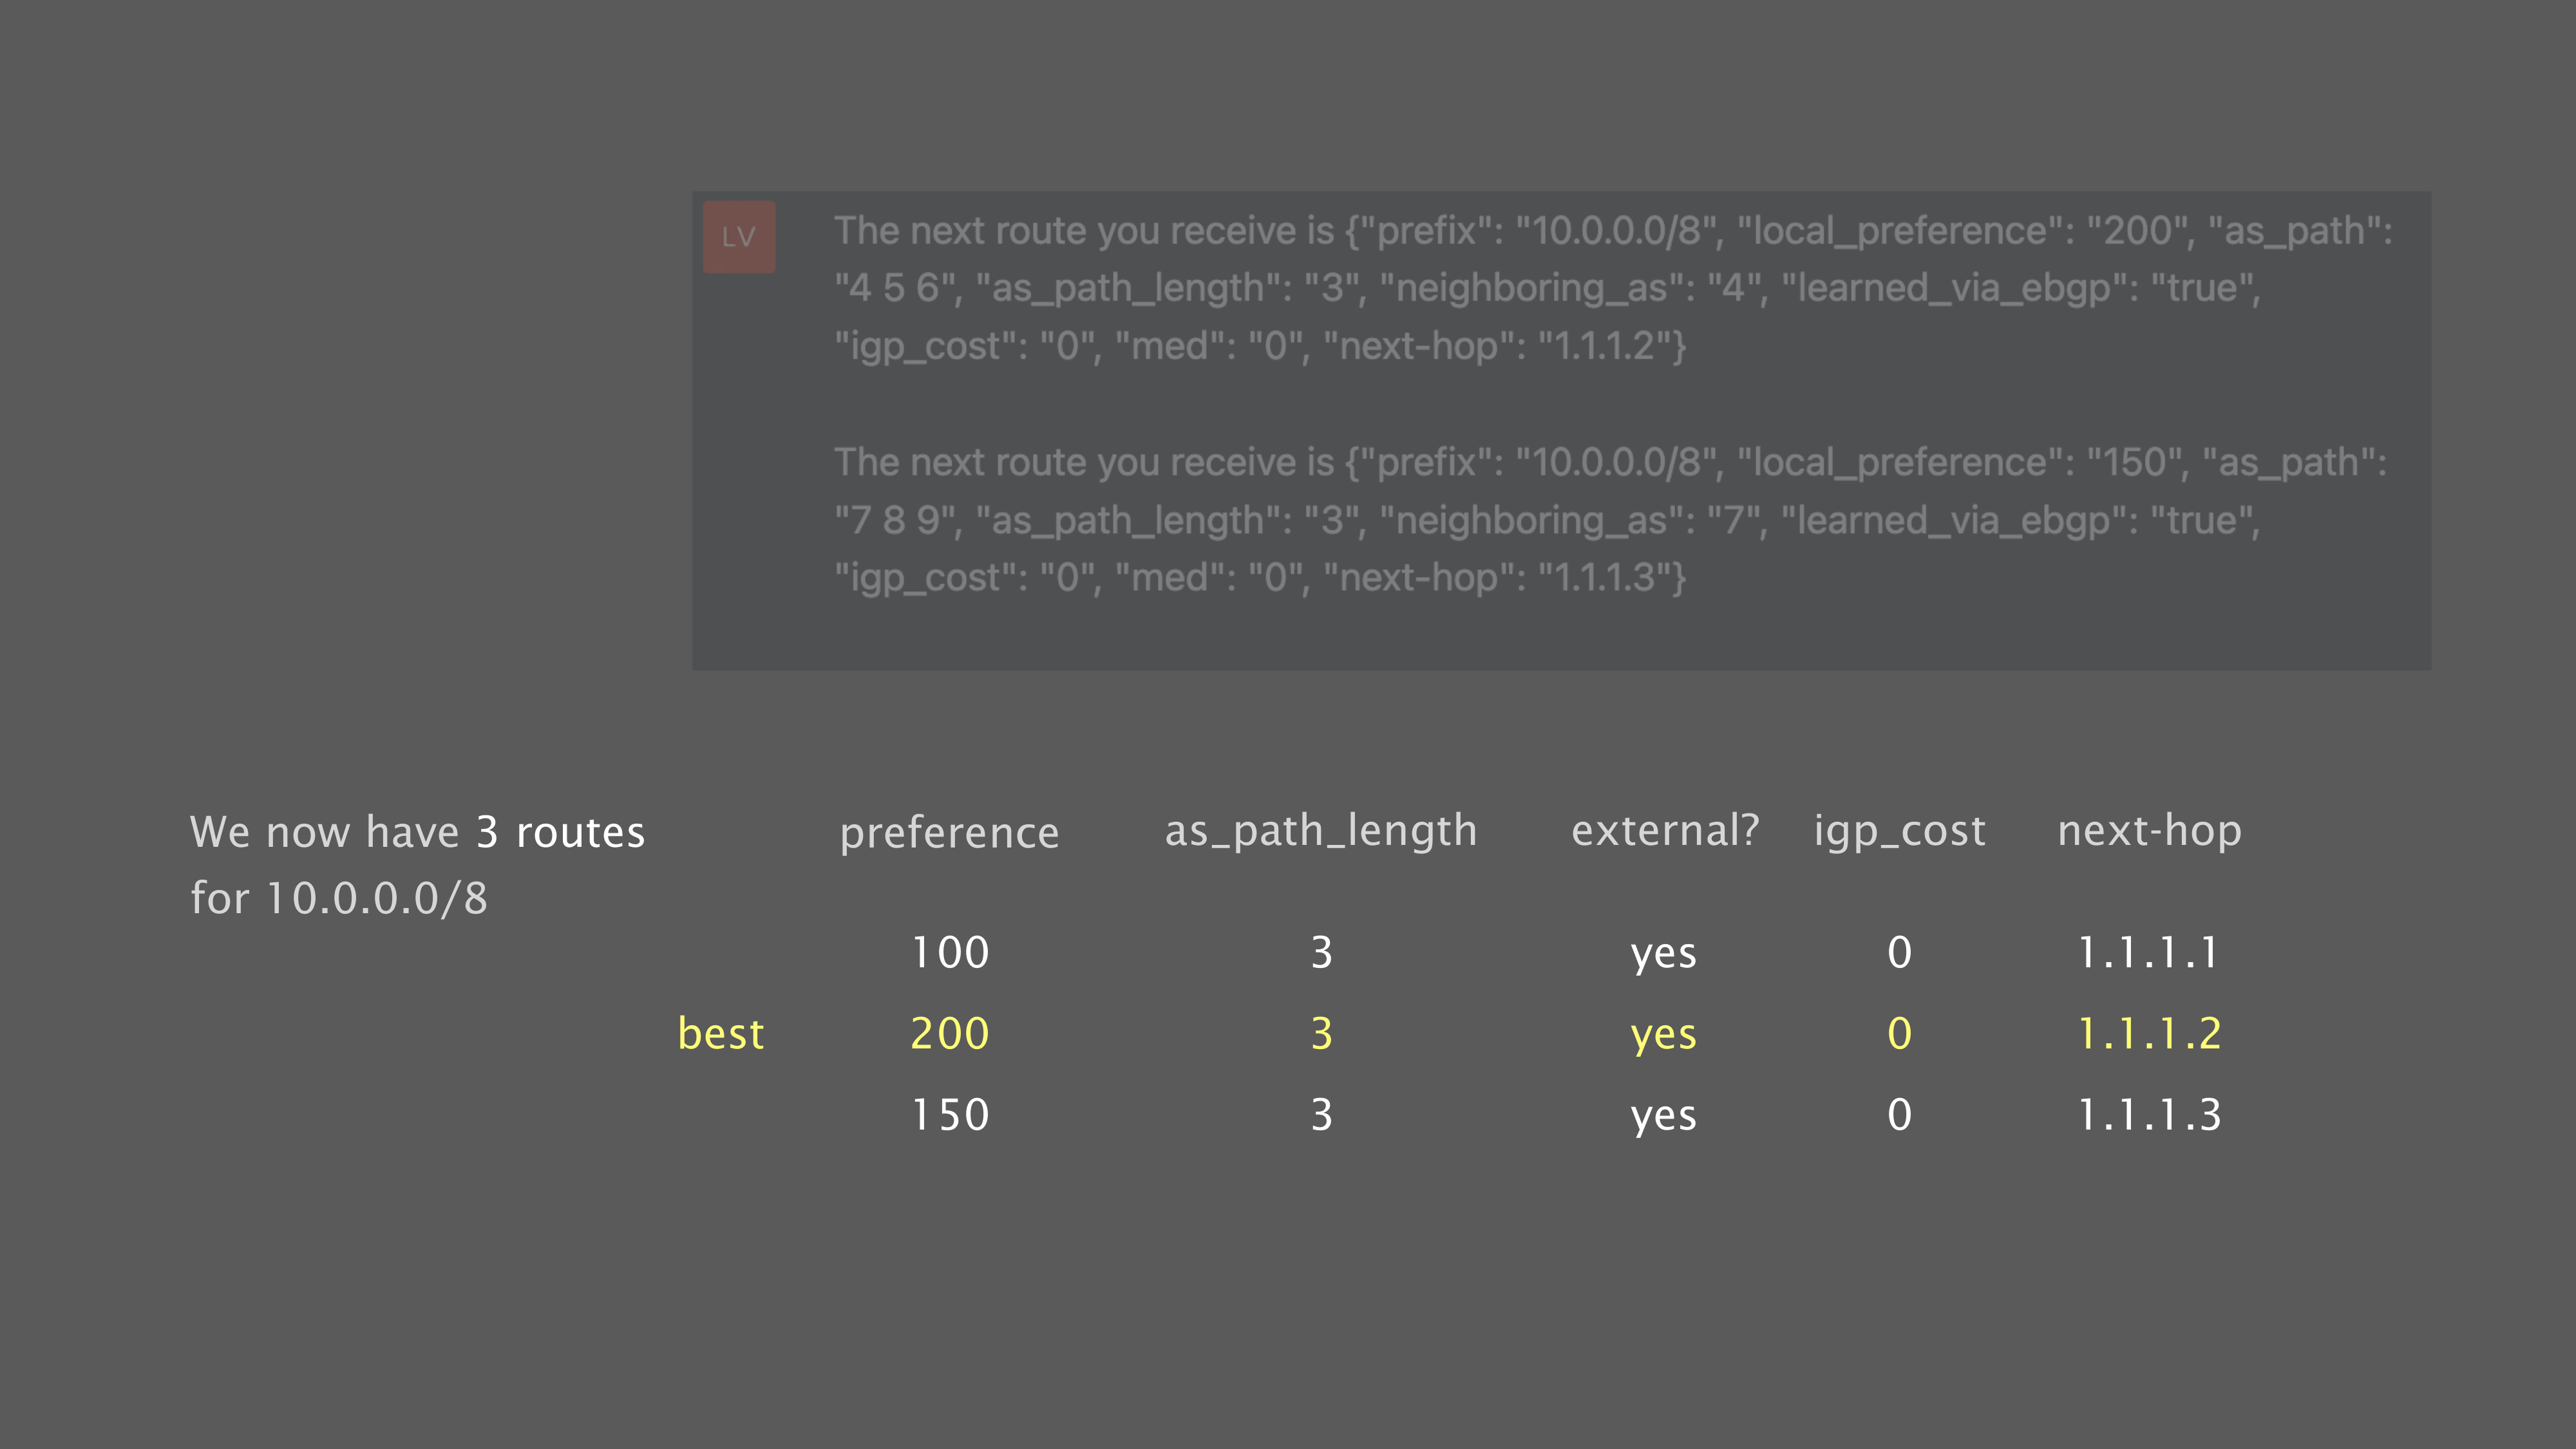
Task: Click next-hop address 1.1.1.1
Action: click(x=2148, y=952)
